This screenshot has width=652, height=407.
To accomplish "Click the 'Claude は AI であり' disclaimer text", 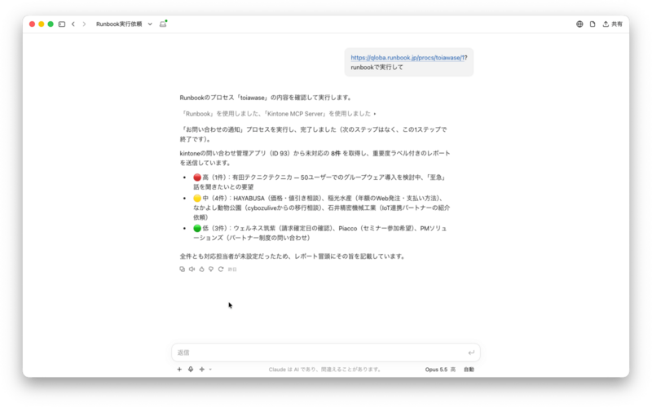I will pyautogui.click(x=324, y=370).
